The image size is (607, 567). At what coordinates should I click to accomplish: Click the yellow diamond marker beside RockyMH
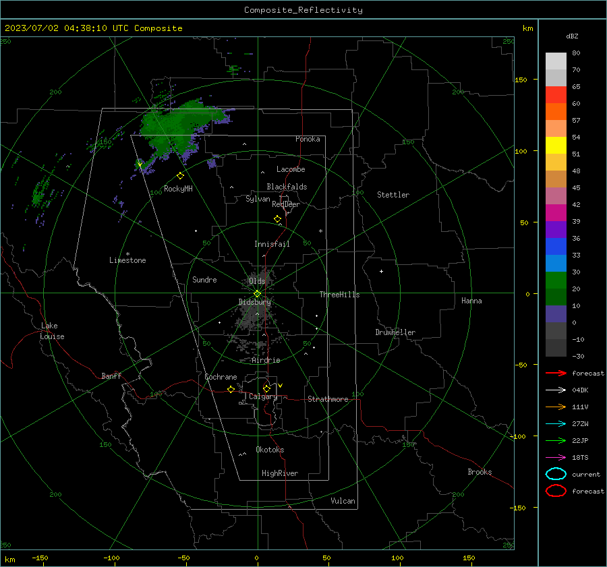click(180, 176)
